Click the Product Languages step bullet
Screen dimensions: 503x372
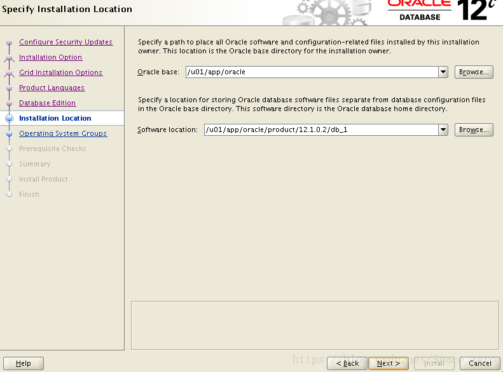click(10, 88)
